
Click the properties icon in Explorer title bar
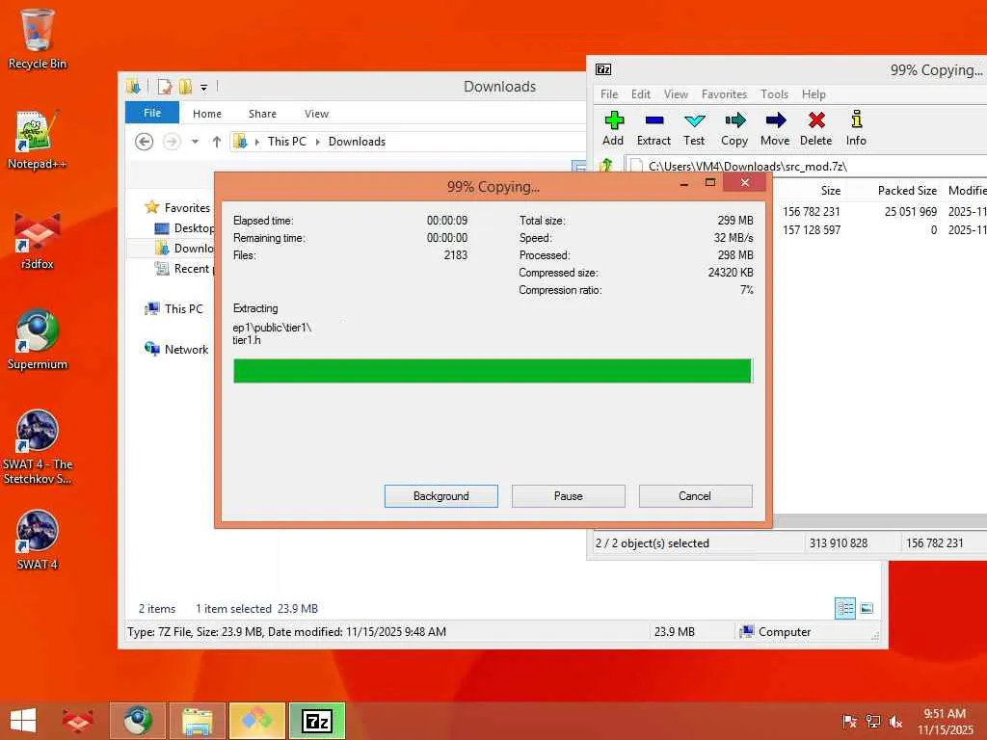(x=165, y=87)
